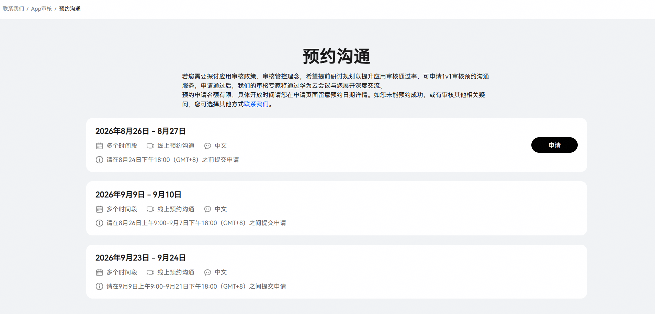Click 线上预约沟通 in September 23 card
The width and height of the screenshot is (655, 314).
[x=176, y=272]
